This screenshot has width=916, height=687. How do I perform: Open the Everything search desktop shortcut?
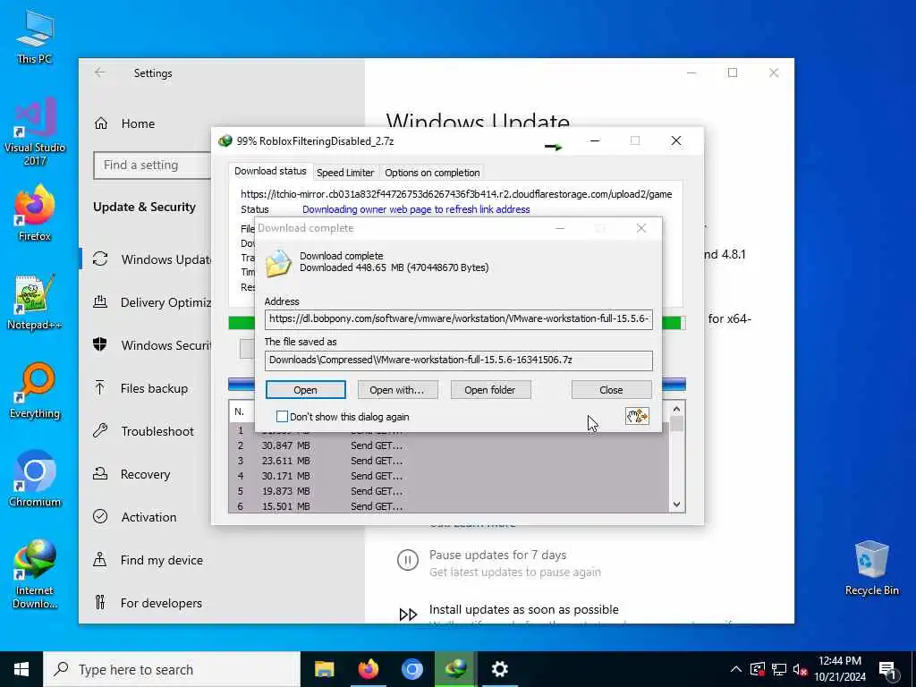click(x=35, y=390)
